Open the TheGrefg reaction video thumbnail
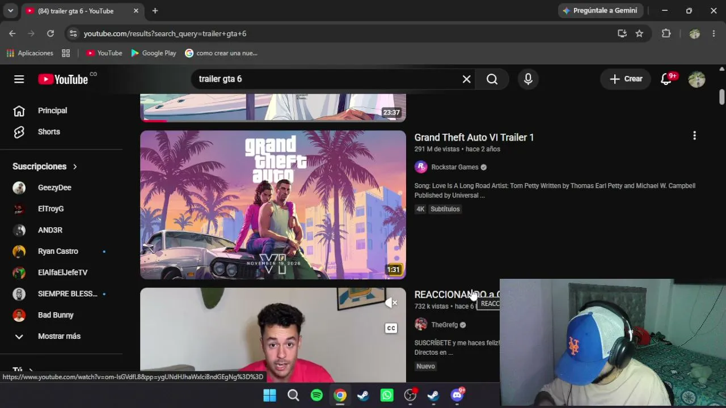This screenshot has height=408, width=726. (x=273, y=335)
